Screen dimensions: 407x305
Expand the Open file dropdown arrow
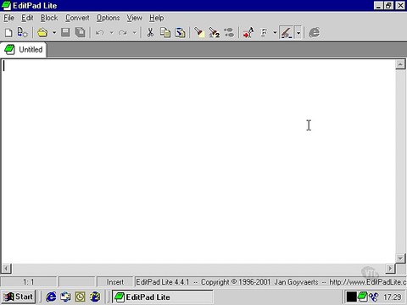click(x=54, y=33)
